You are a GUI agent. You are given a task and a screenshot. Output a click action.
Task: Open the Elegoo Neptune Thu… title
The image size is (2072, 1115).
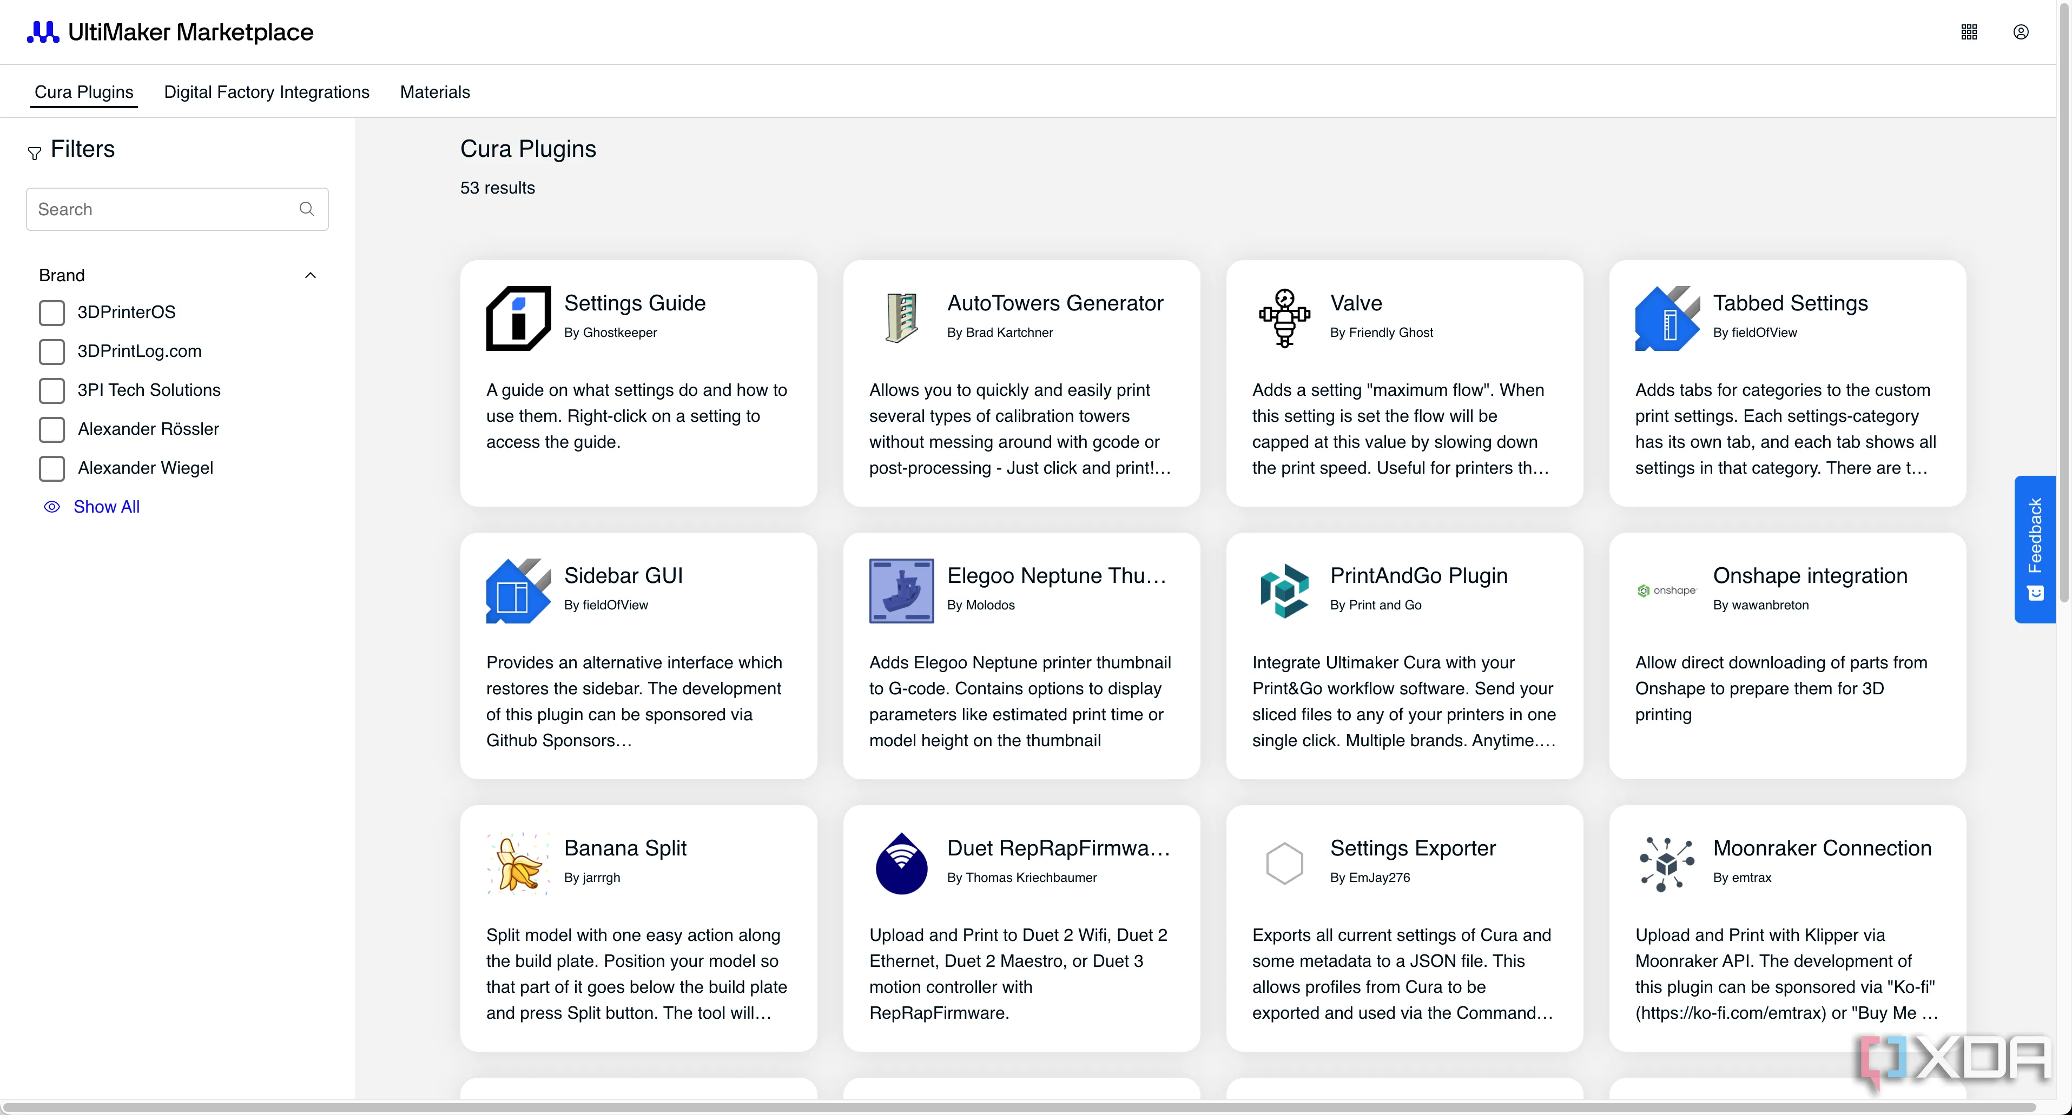(x=1057, y=575)
